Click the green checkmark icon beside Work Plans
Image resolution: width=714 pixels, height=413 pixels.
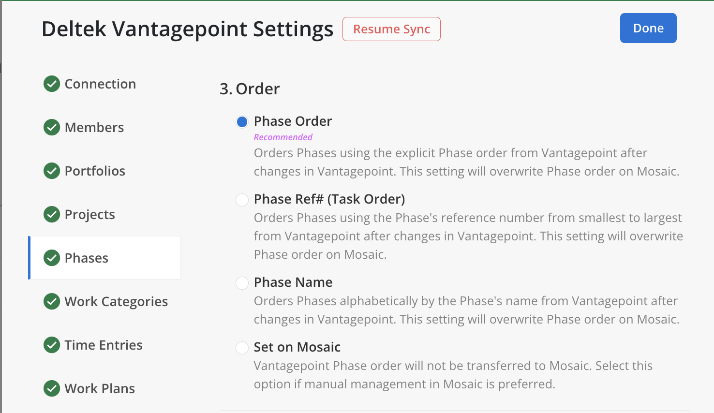point(52,388)
